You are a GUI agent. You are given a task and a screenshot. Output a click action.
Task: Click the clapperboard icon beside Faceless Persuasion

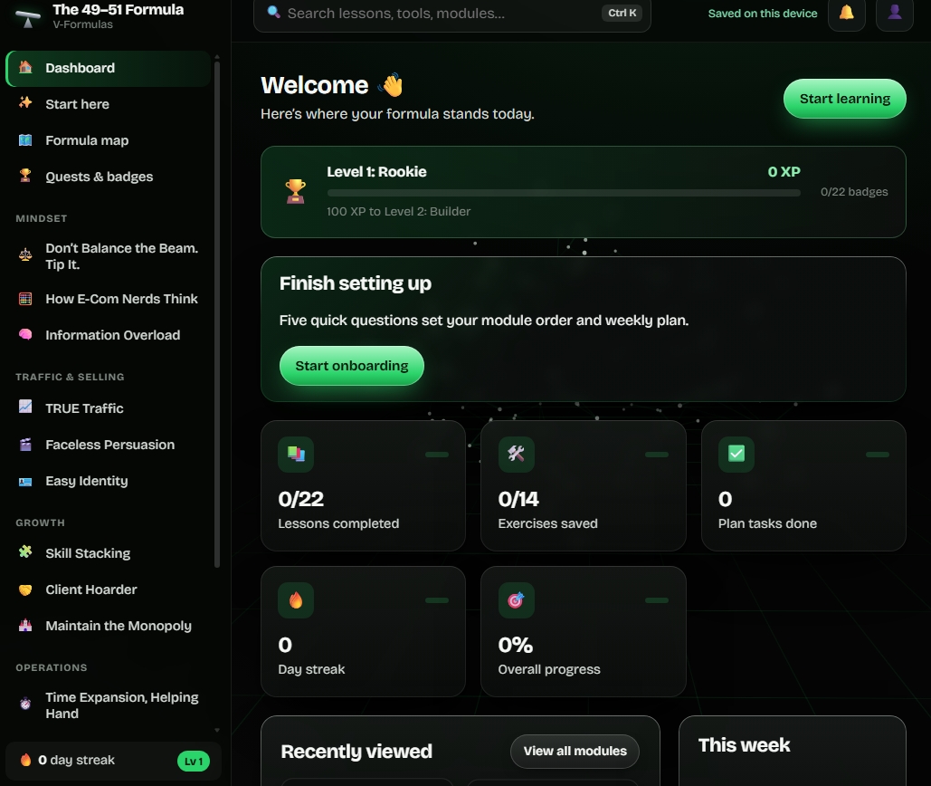pos(25,445)
